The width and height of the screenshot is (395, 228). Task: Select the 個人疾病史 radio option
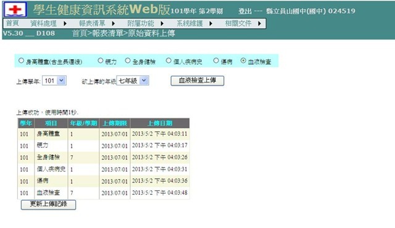tap(168, 60)
